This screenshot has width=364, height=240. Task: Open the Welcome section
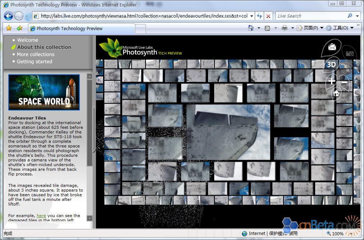(28, 40)
